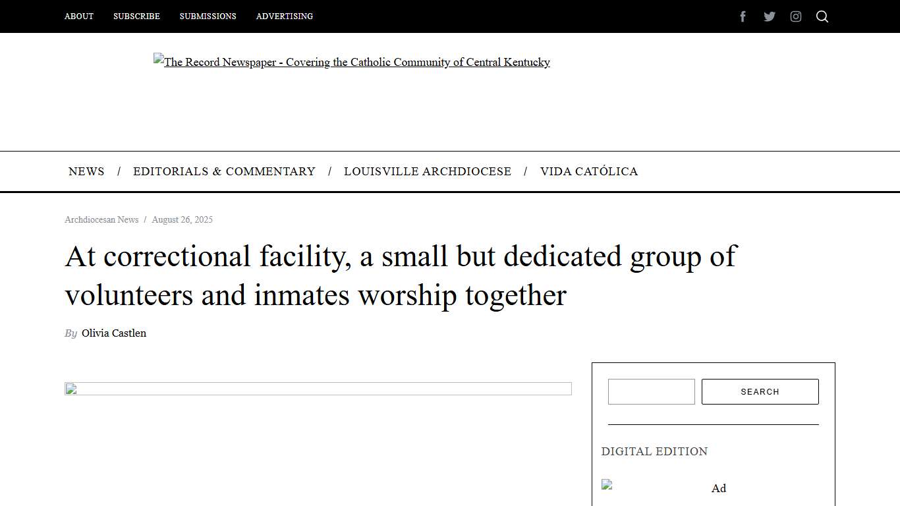Viewport: 900px width, 506px height.
Task: Open the Archdiocesan News category link
Action: point(101,219)
